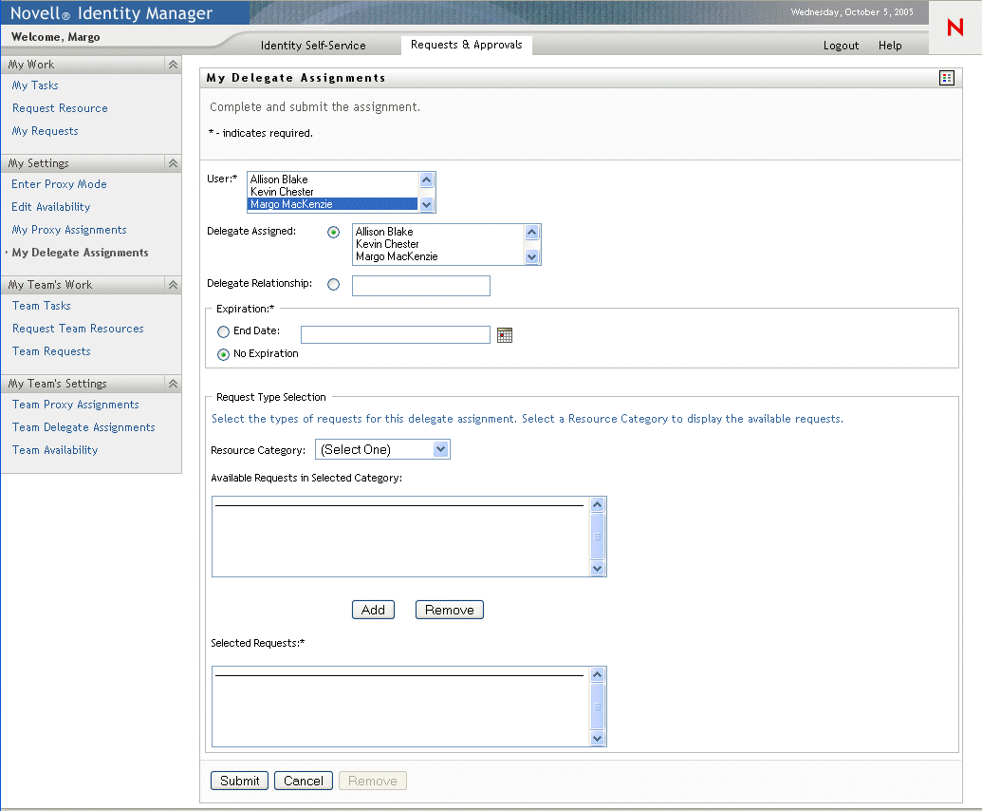The width and height of the screenshot is (982, 811).
Task: Collapse the My Settings section
Action: 173,163
